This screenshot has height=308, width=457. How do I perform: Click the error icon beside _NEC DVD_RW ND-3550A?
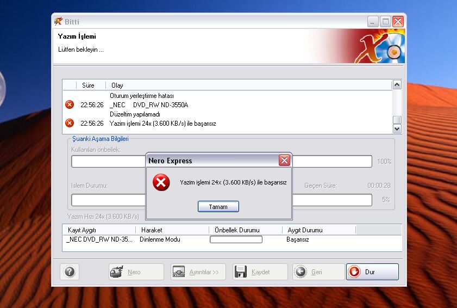point(70,104)
